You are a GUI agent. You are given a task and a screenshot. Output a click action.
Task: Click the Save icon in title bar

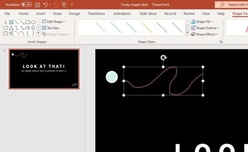[x=38, y=5]
